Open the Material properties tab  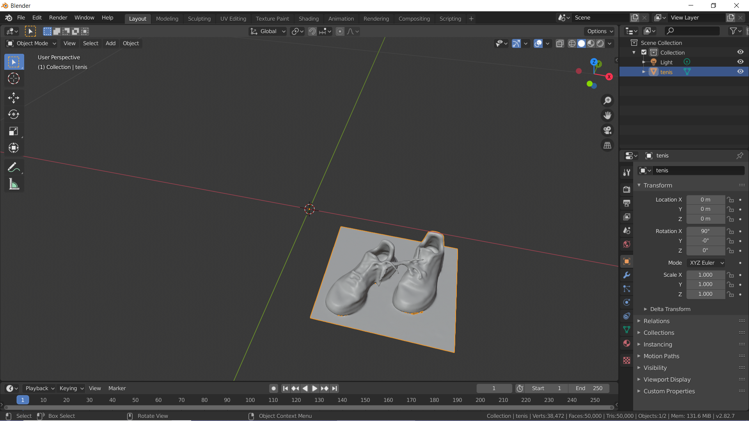[627, 343]
